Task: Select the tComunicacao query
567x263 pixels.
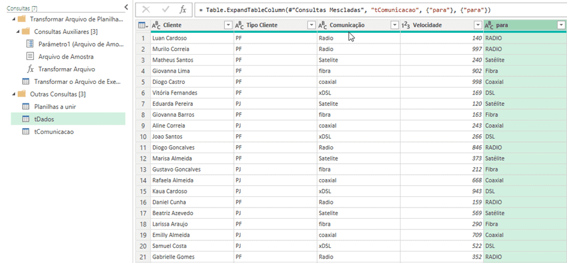Action: [54, 131]
